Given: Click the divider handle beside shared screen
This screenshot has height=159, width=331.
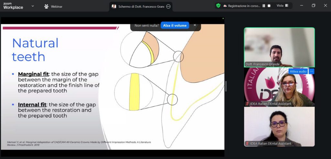Looking at the screenshot, I should pos(226,86).
